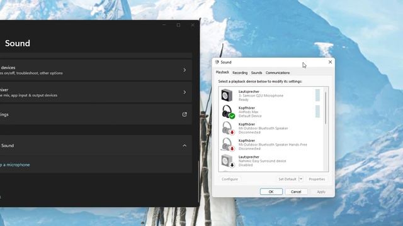Screen dimensions: 403x226
Task: Click the 'Default Device' status text
Action: pos(250,116)
